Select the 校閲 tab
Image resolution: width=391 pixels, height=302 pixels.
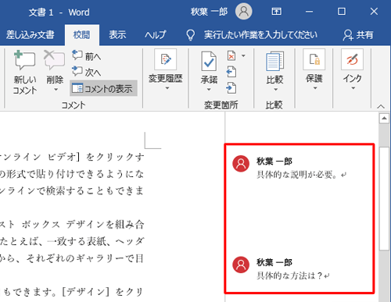[x=81, y=34]
